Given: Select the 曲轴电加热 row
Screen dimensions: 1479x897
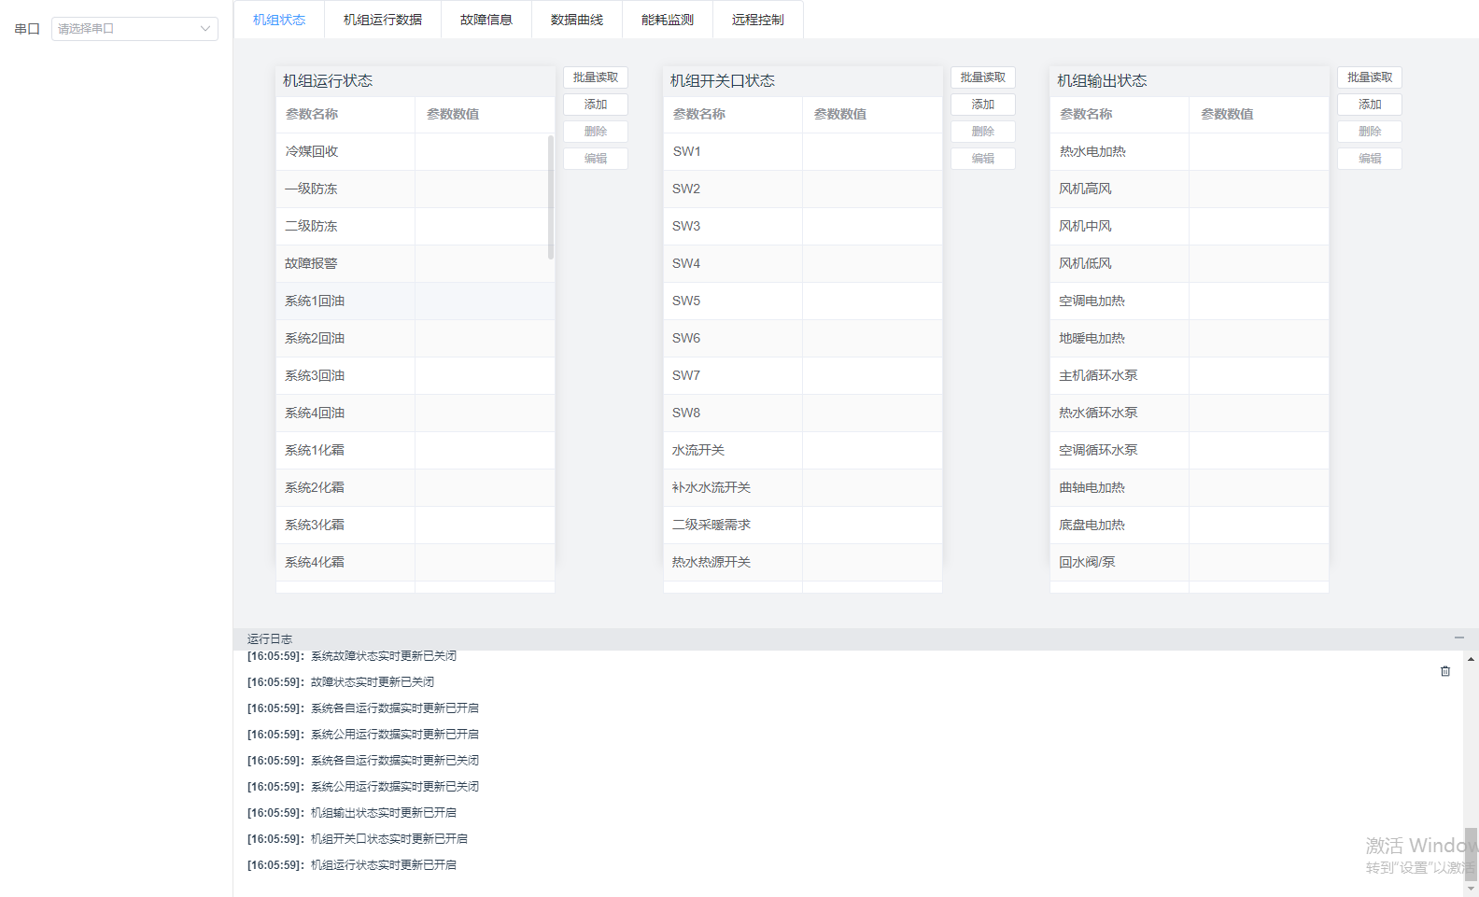Looking at the screenshot, I should (x=1190, y=487).
